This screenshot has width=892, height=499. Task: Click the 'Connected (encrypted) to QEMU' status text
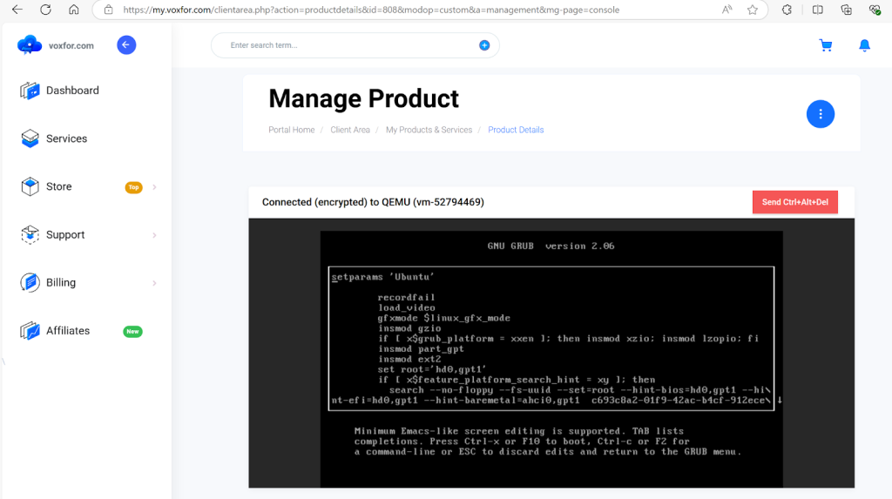[373, 202]
